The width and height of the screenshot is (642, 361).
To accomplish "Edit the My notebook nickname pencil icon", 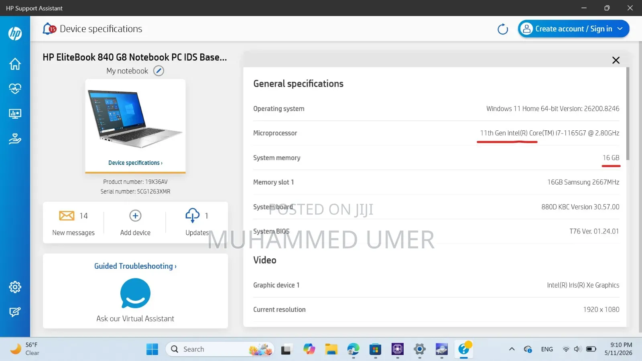I will click(x=159, y=71).
